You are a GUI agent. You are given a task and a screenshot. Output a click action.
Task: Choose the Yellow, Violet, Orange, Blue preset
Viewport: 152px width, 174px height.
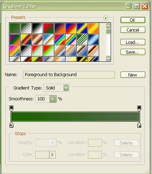point(26,39)
